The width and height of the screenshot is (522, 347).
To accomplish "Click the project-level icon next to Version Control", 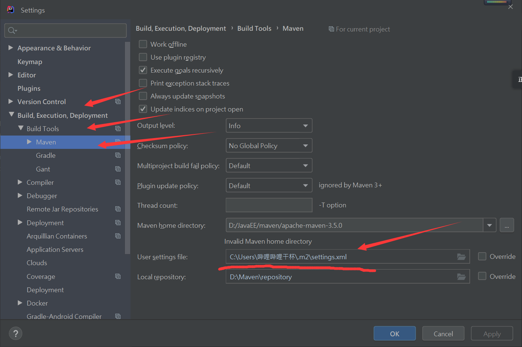I will coord(118,101).
